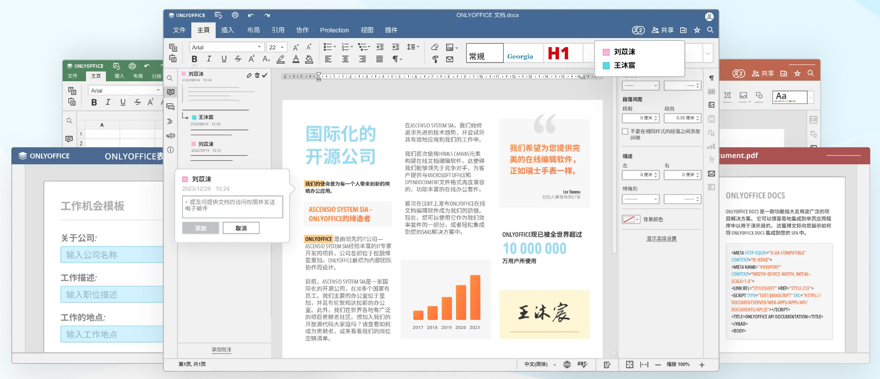This screenshot has width=880, height=379.
Task: Select the highlight color tool
Action: click(281, 59)
